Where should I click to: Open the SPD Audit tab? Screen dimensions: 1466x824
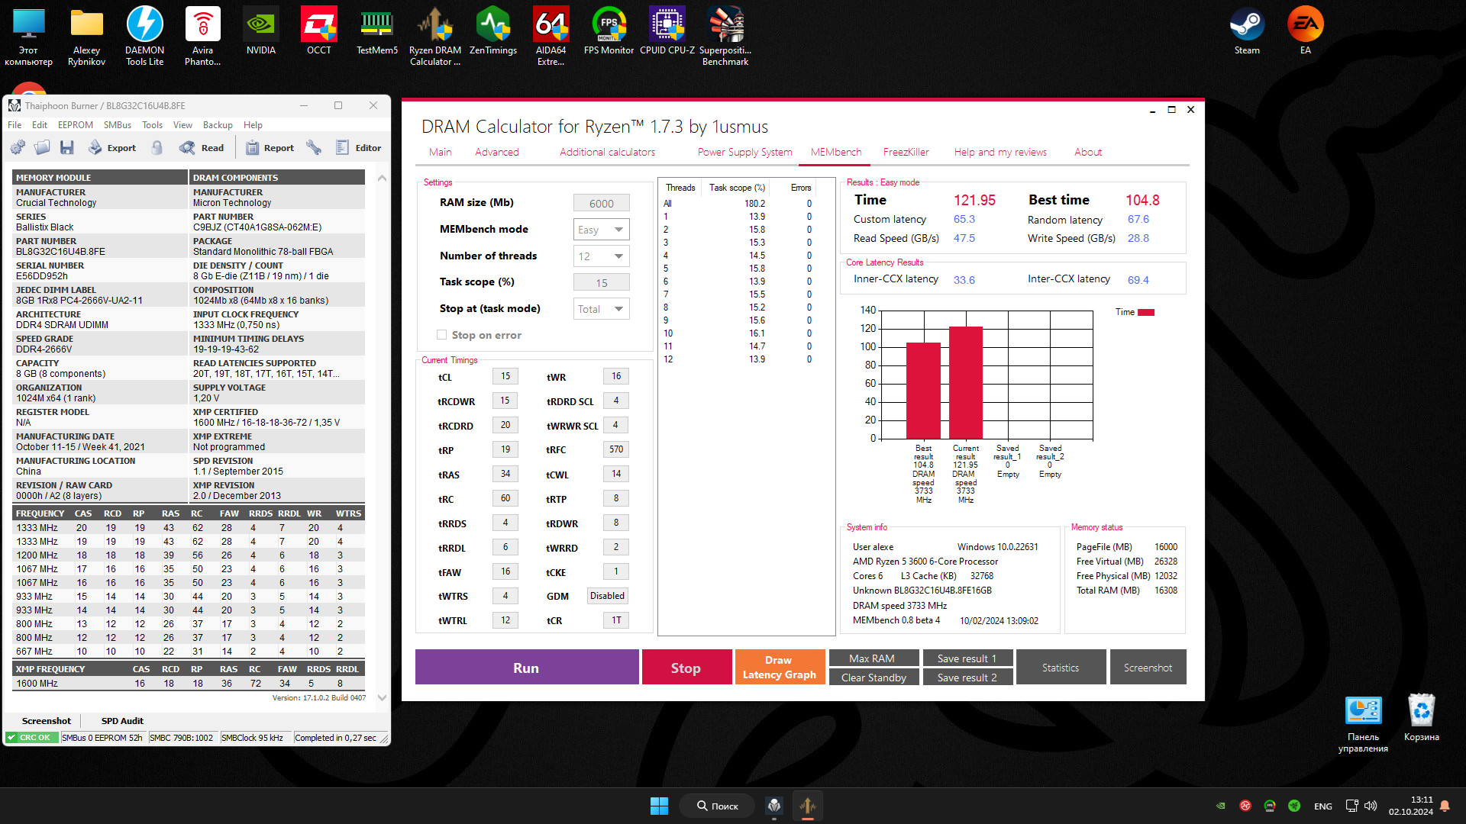pos(122,721)
